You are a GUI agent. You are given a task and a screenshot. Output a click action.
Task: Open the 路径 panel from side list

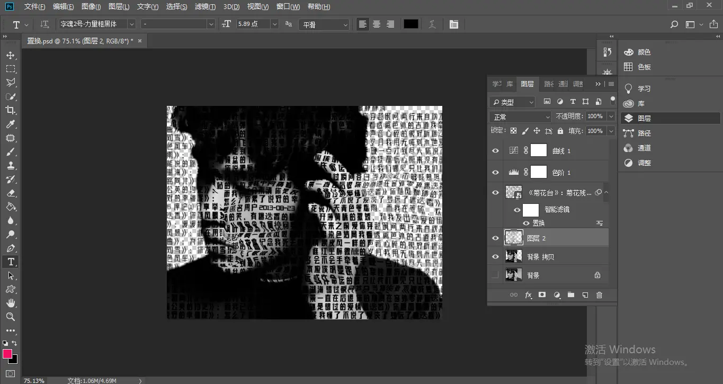coord(644,133)
